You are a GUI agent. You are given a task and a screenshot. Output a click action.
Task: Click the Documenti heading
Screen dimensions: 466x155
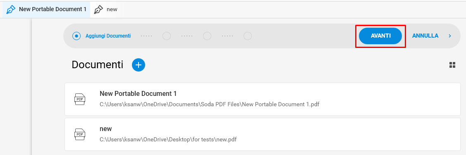(98, 65)
